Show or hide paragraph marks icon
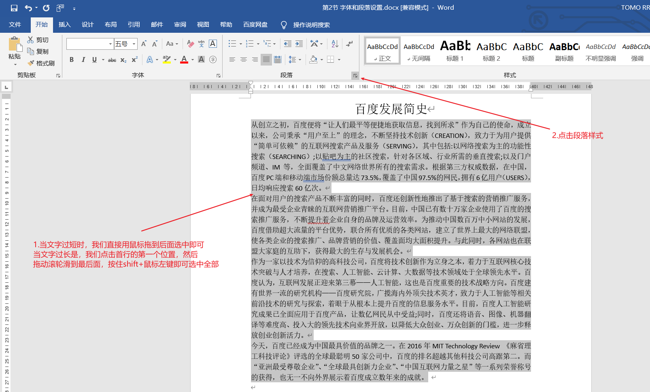650x392 pixels. tap(350, 44)
